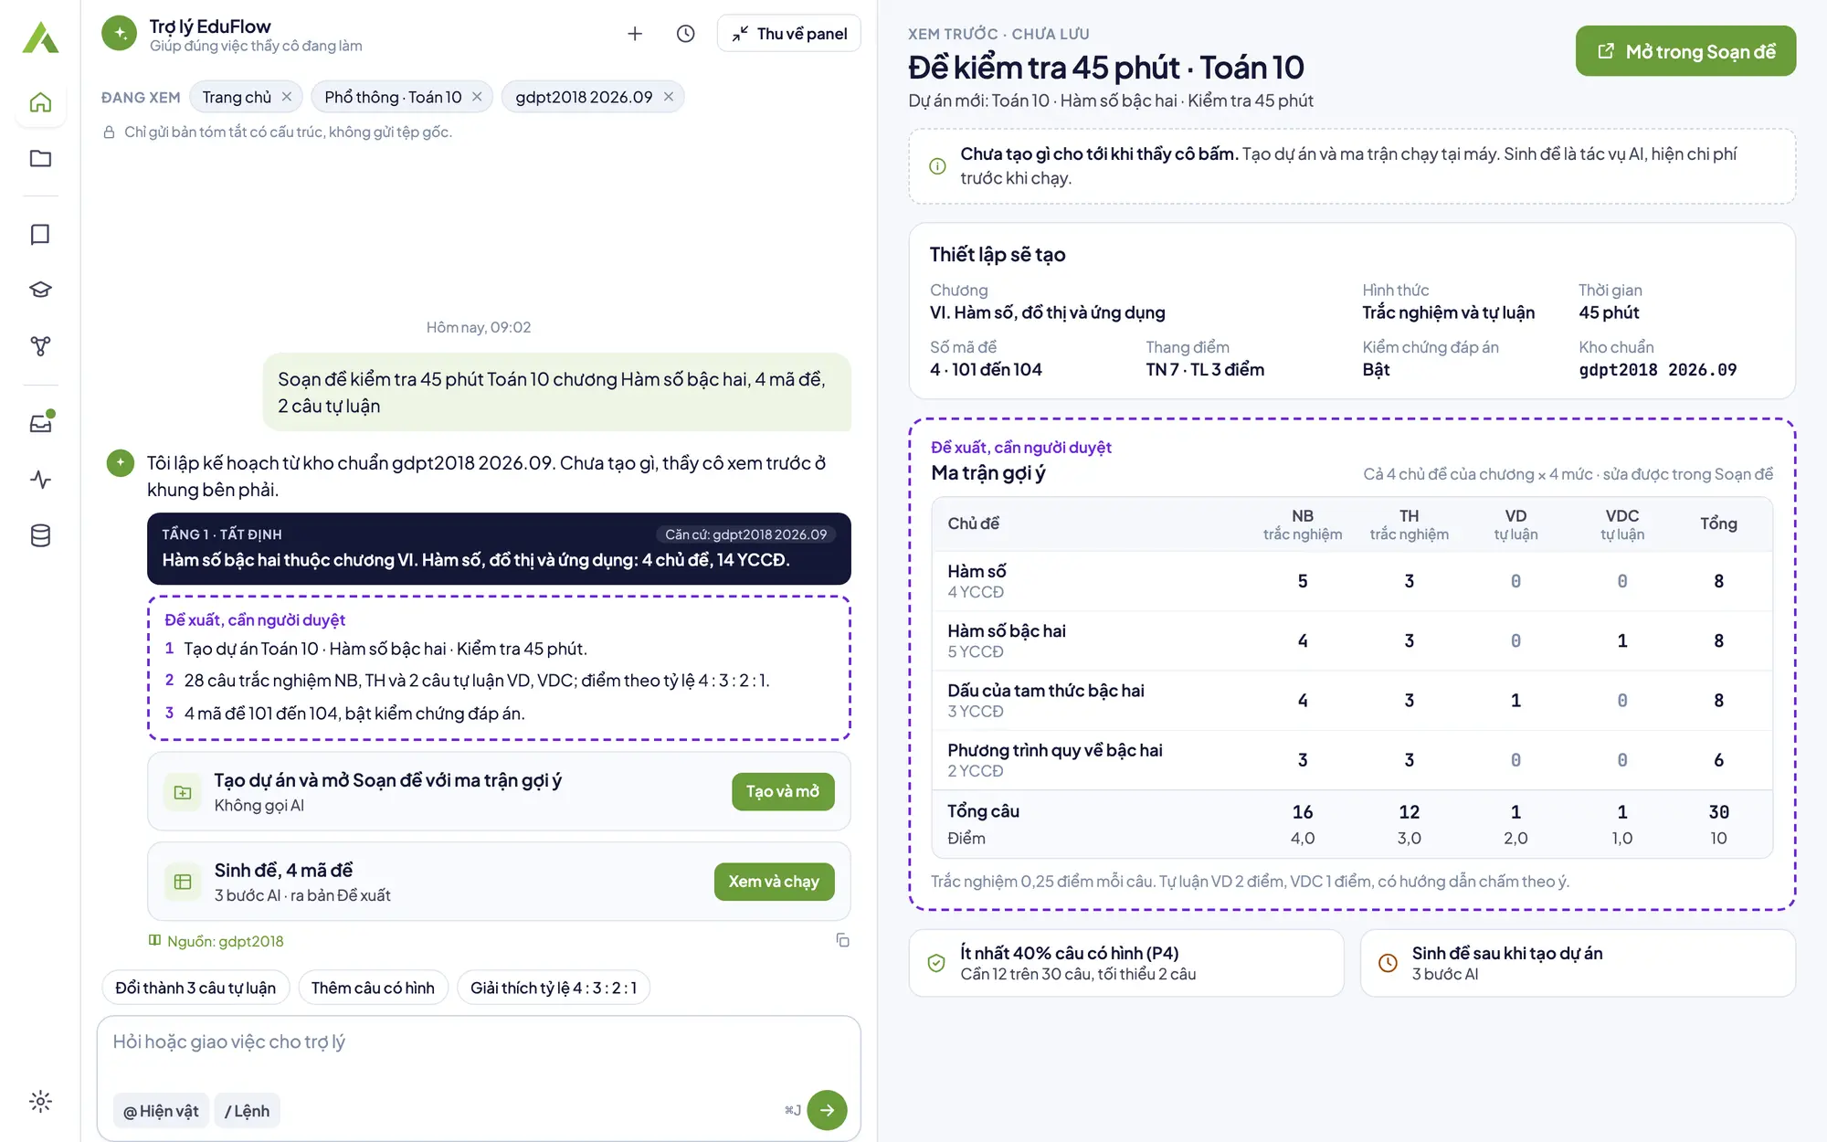
Task: Click NB cell 5 in Hàm số row
Action: point(1303,581)
